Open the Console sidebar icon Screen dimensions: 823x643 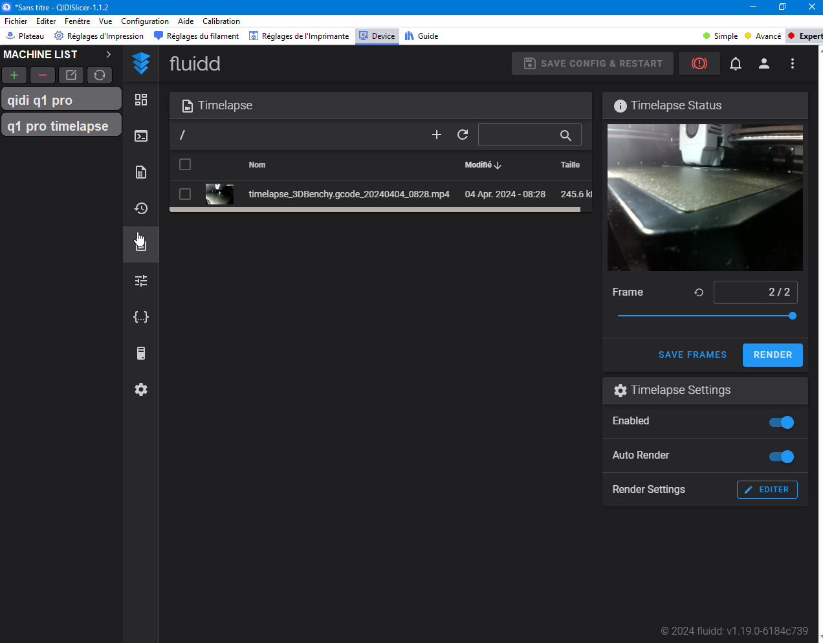pos(141,136)
